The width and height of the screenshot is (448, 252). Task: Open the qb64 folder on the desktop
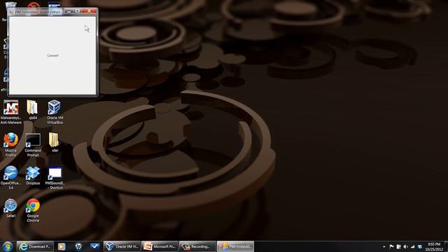coord(33,110)
